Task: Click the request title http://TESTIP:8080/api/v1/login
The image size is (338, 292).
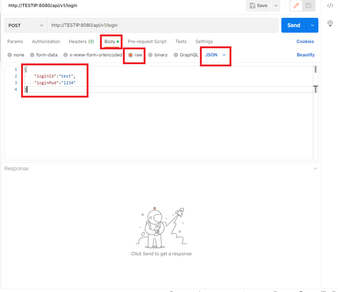Action: [43, 6]
